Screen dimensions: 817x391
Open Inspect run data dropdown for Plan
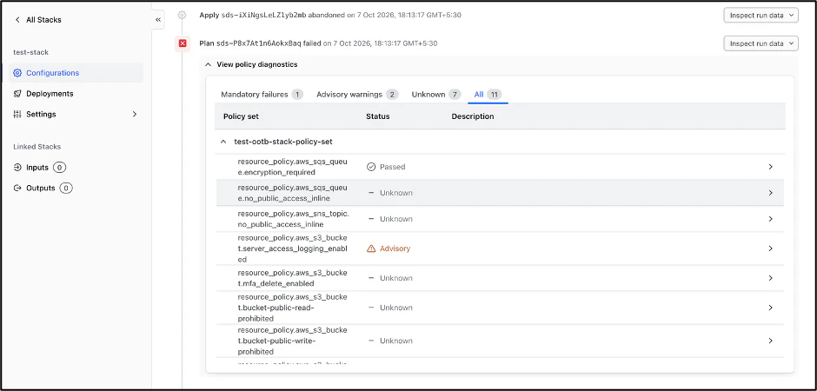761,43
